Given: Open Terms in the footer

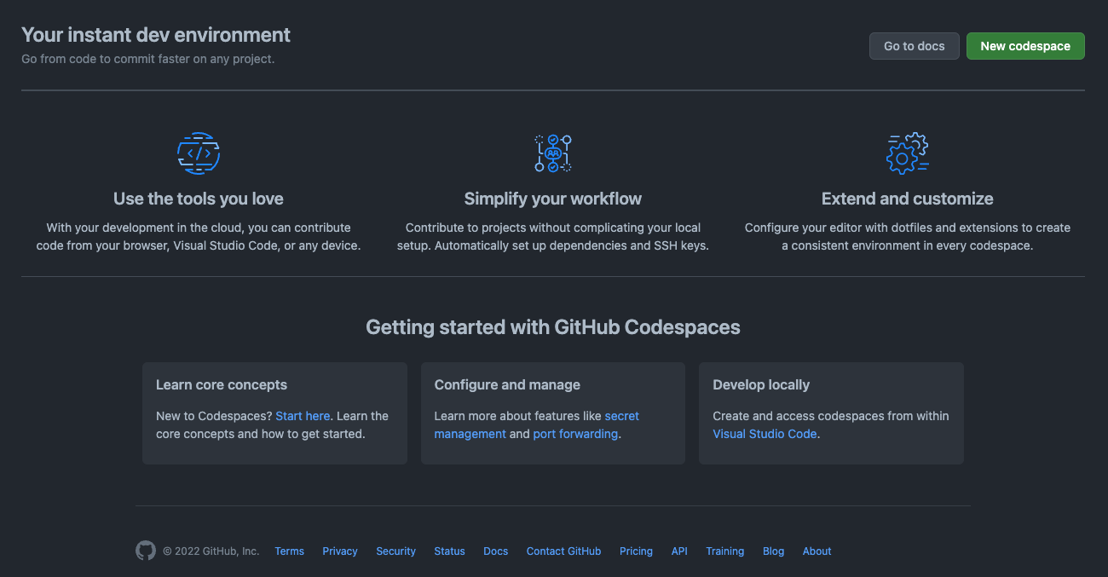Looking at the screenshot, I should pos(290,551).
